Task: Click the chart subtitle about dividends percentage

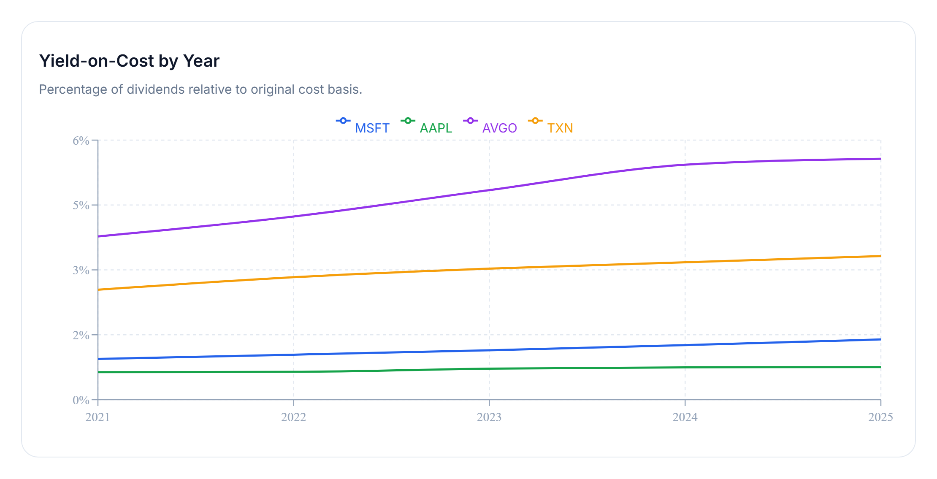Action: click(200, 89)
